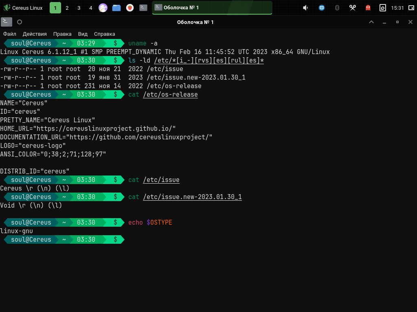Toggle the circle pin button in the titlebar
Image resolution: width=417 pixels, height=312 pixels.
pyautogui.click(x=20, y=22)
